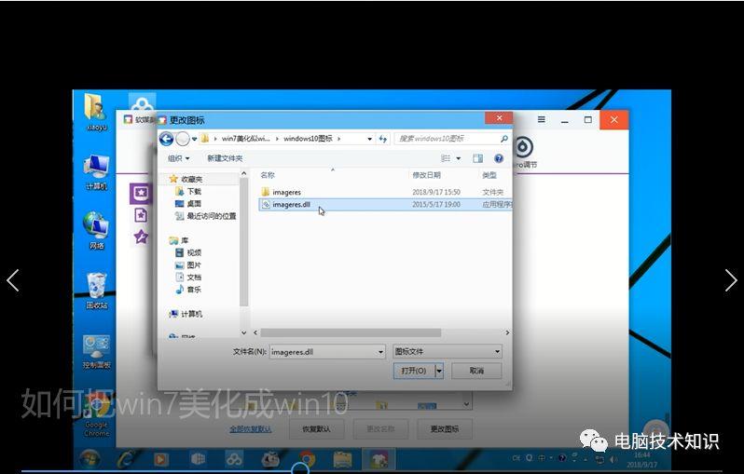
Task: Click the 打开(O) button
Action: coord(414,371)
